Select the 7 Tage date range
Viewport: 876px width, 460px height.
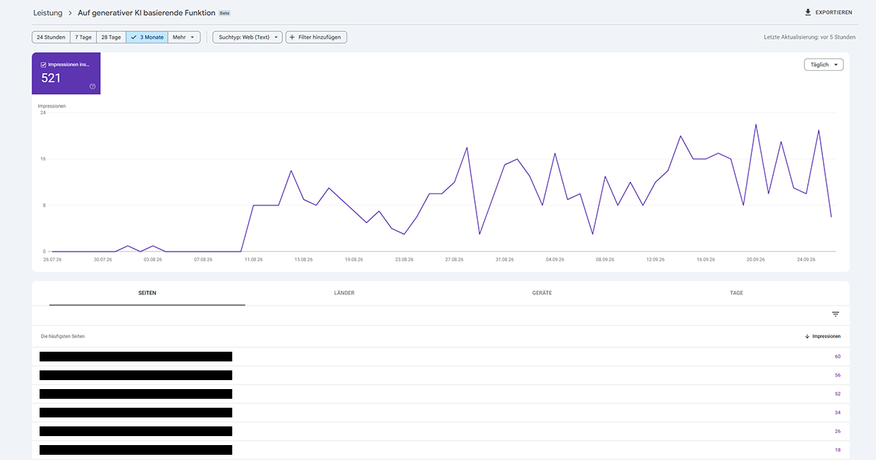(x=83, y=37)
